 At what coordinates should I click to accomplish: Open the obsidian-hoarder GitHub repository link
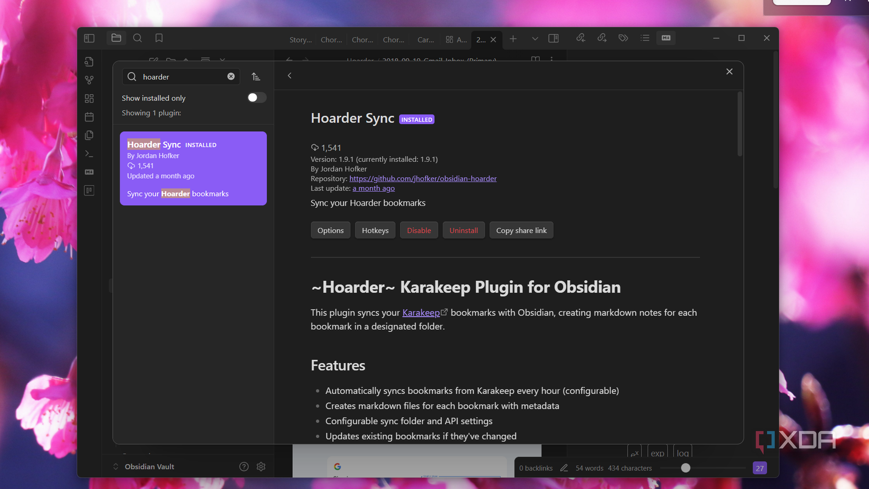coord(423,178)
